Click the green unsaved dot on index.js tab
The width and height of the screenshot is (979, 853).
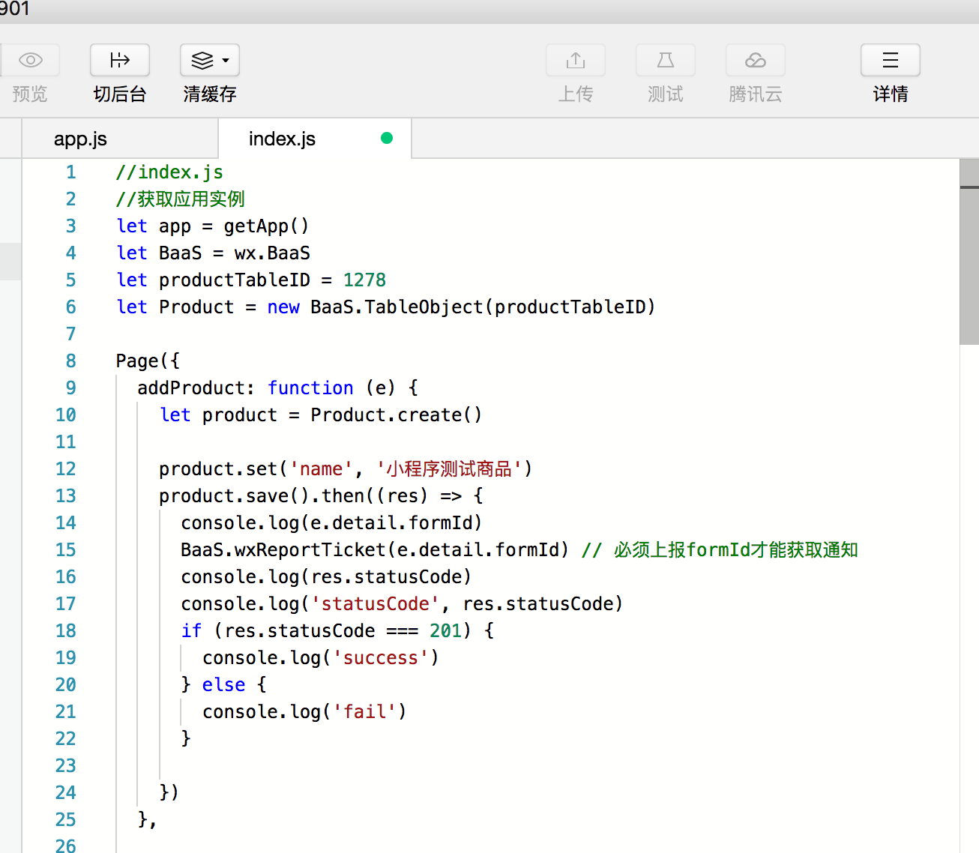387,138
